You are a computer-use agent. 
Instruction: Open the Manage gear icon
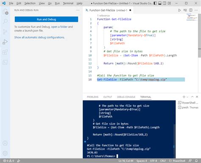[x=5, y=153]
